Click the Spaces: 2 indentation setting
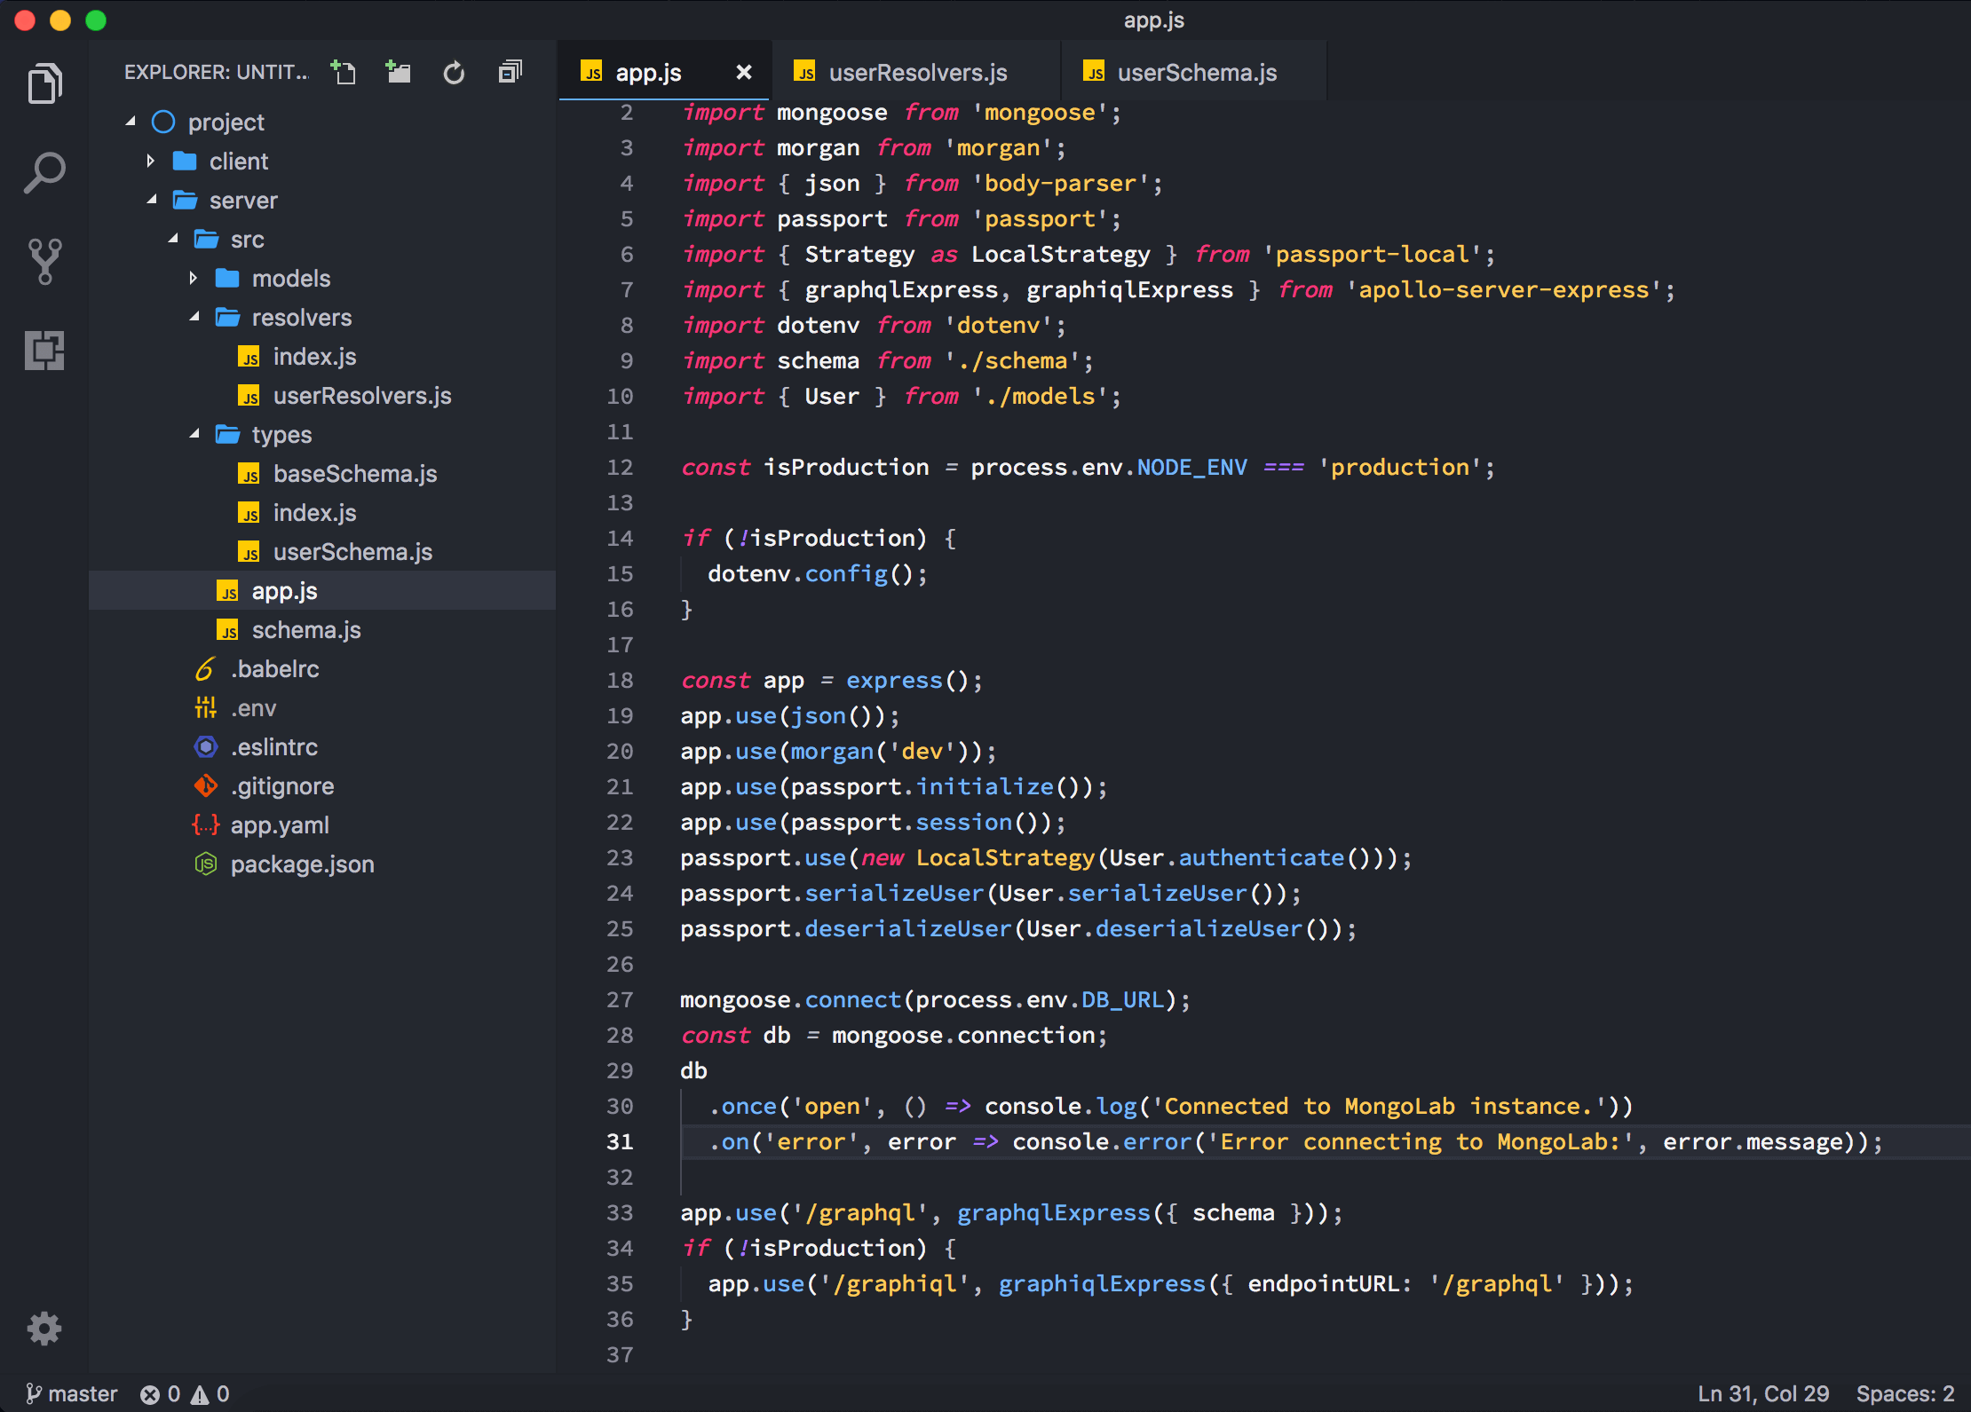This screenshot has height=1412, width=1971. (1904, 1393)
